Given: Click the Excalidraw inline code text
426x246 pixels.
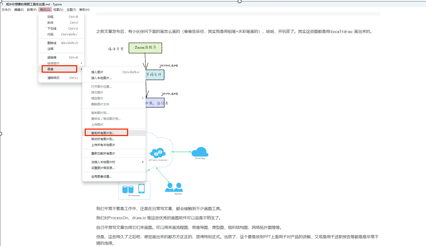Looking at the screenshot, I should point(342,32).
